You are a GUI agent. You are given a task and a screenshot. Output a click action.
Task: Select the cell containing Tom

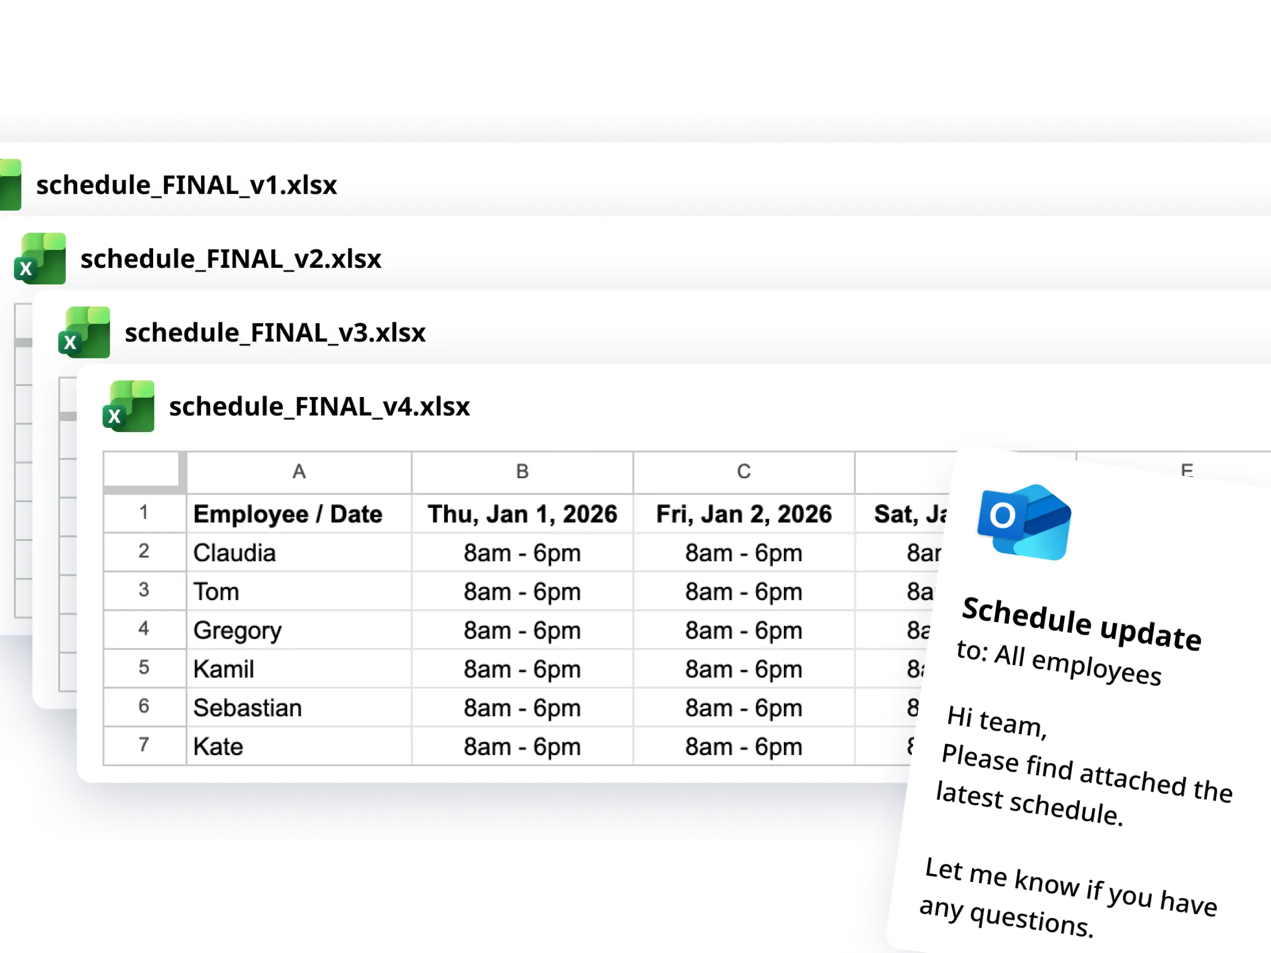point(299,591)
